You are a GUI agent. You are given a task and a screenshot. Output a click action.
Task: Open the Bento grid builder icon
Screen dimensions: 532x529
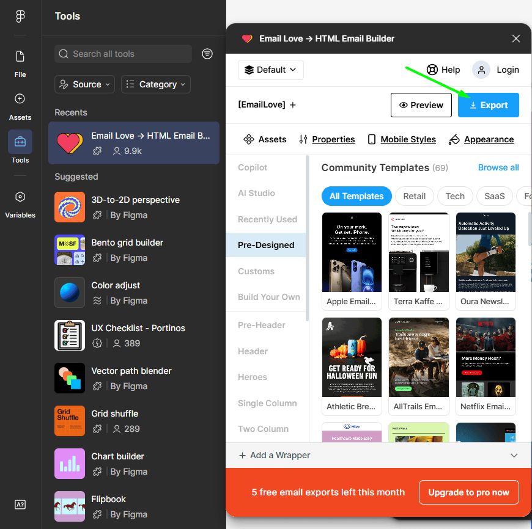pyautogui.click(x=70, y=250)
